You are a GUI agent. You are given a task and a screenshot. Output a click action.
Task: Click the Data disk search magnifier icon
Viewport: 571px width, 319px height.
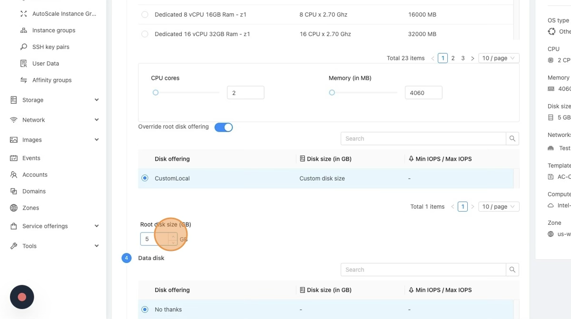(512, 270)
